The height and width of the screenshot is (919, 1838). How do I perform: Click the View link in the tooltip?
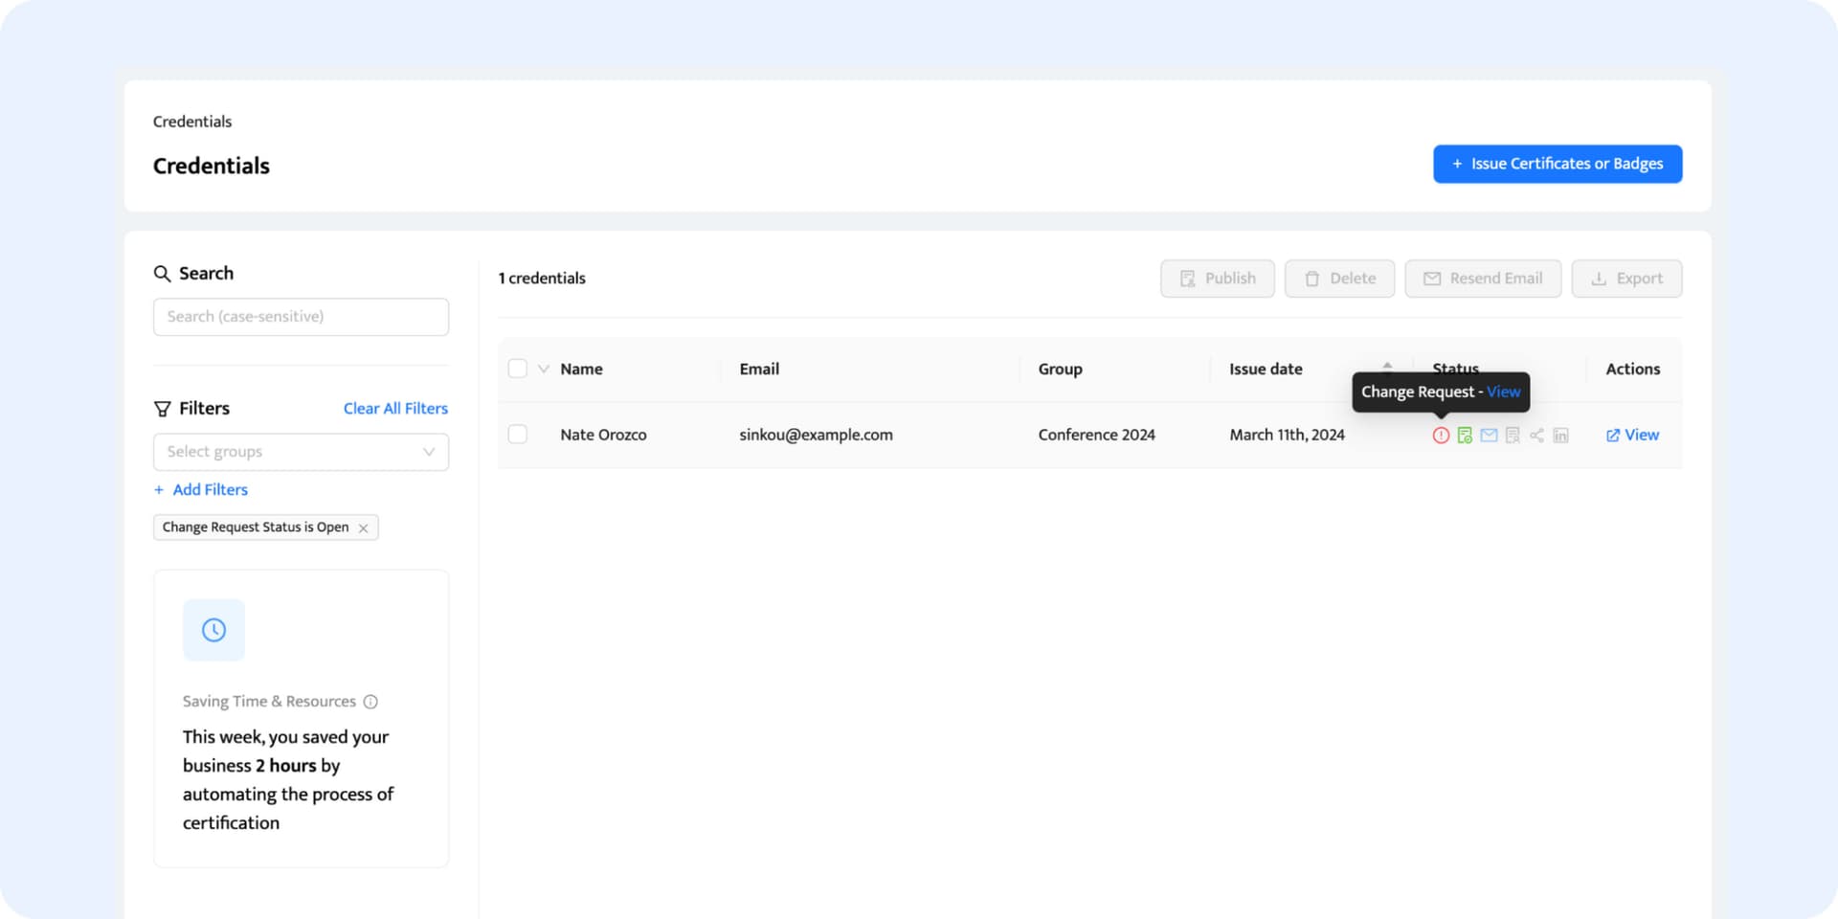coord(1503,392)
